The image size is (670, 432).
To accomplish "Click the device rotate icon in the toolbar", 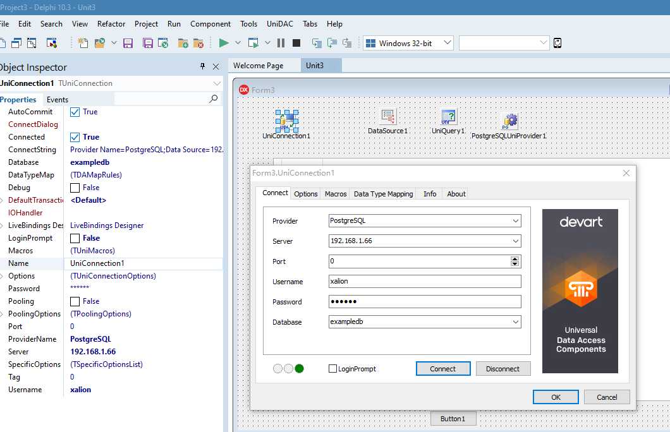I will 557,43.
